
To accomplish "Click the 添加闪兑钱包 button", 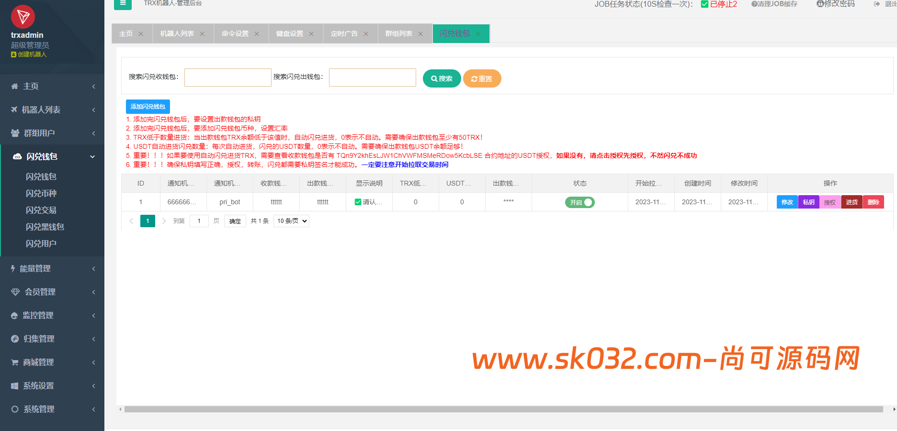I will pyautogui.click(x=148, y=106).
